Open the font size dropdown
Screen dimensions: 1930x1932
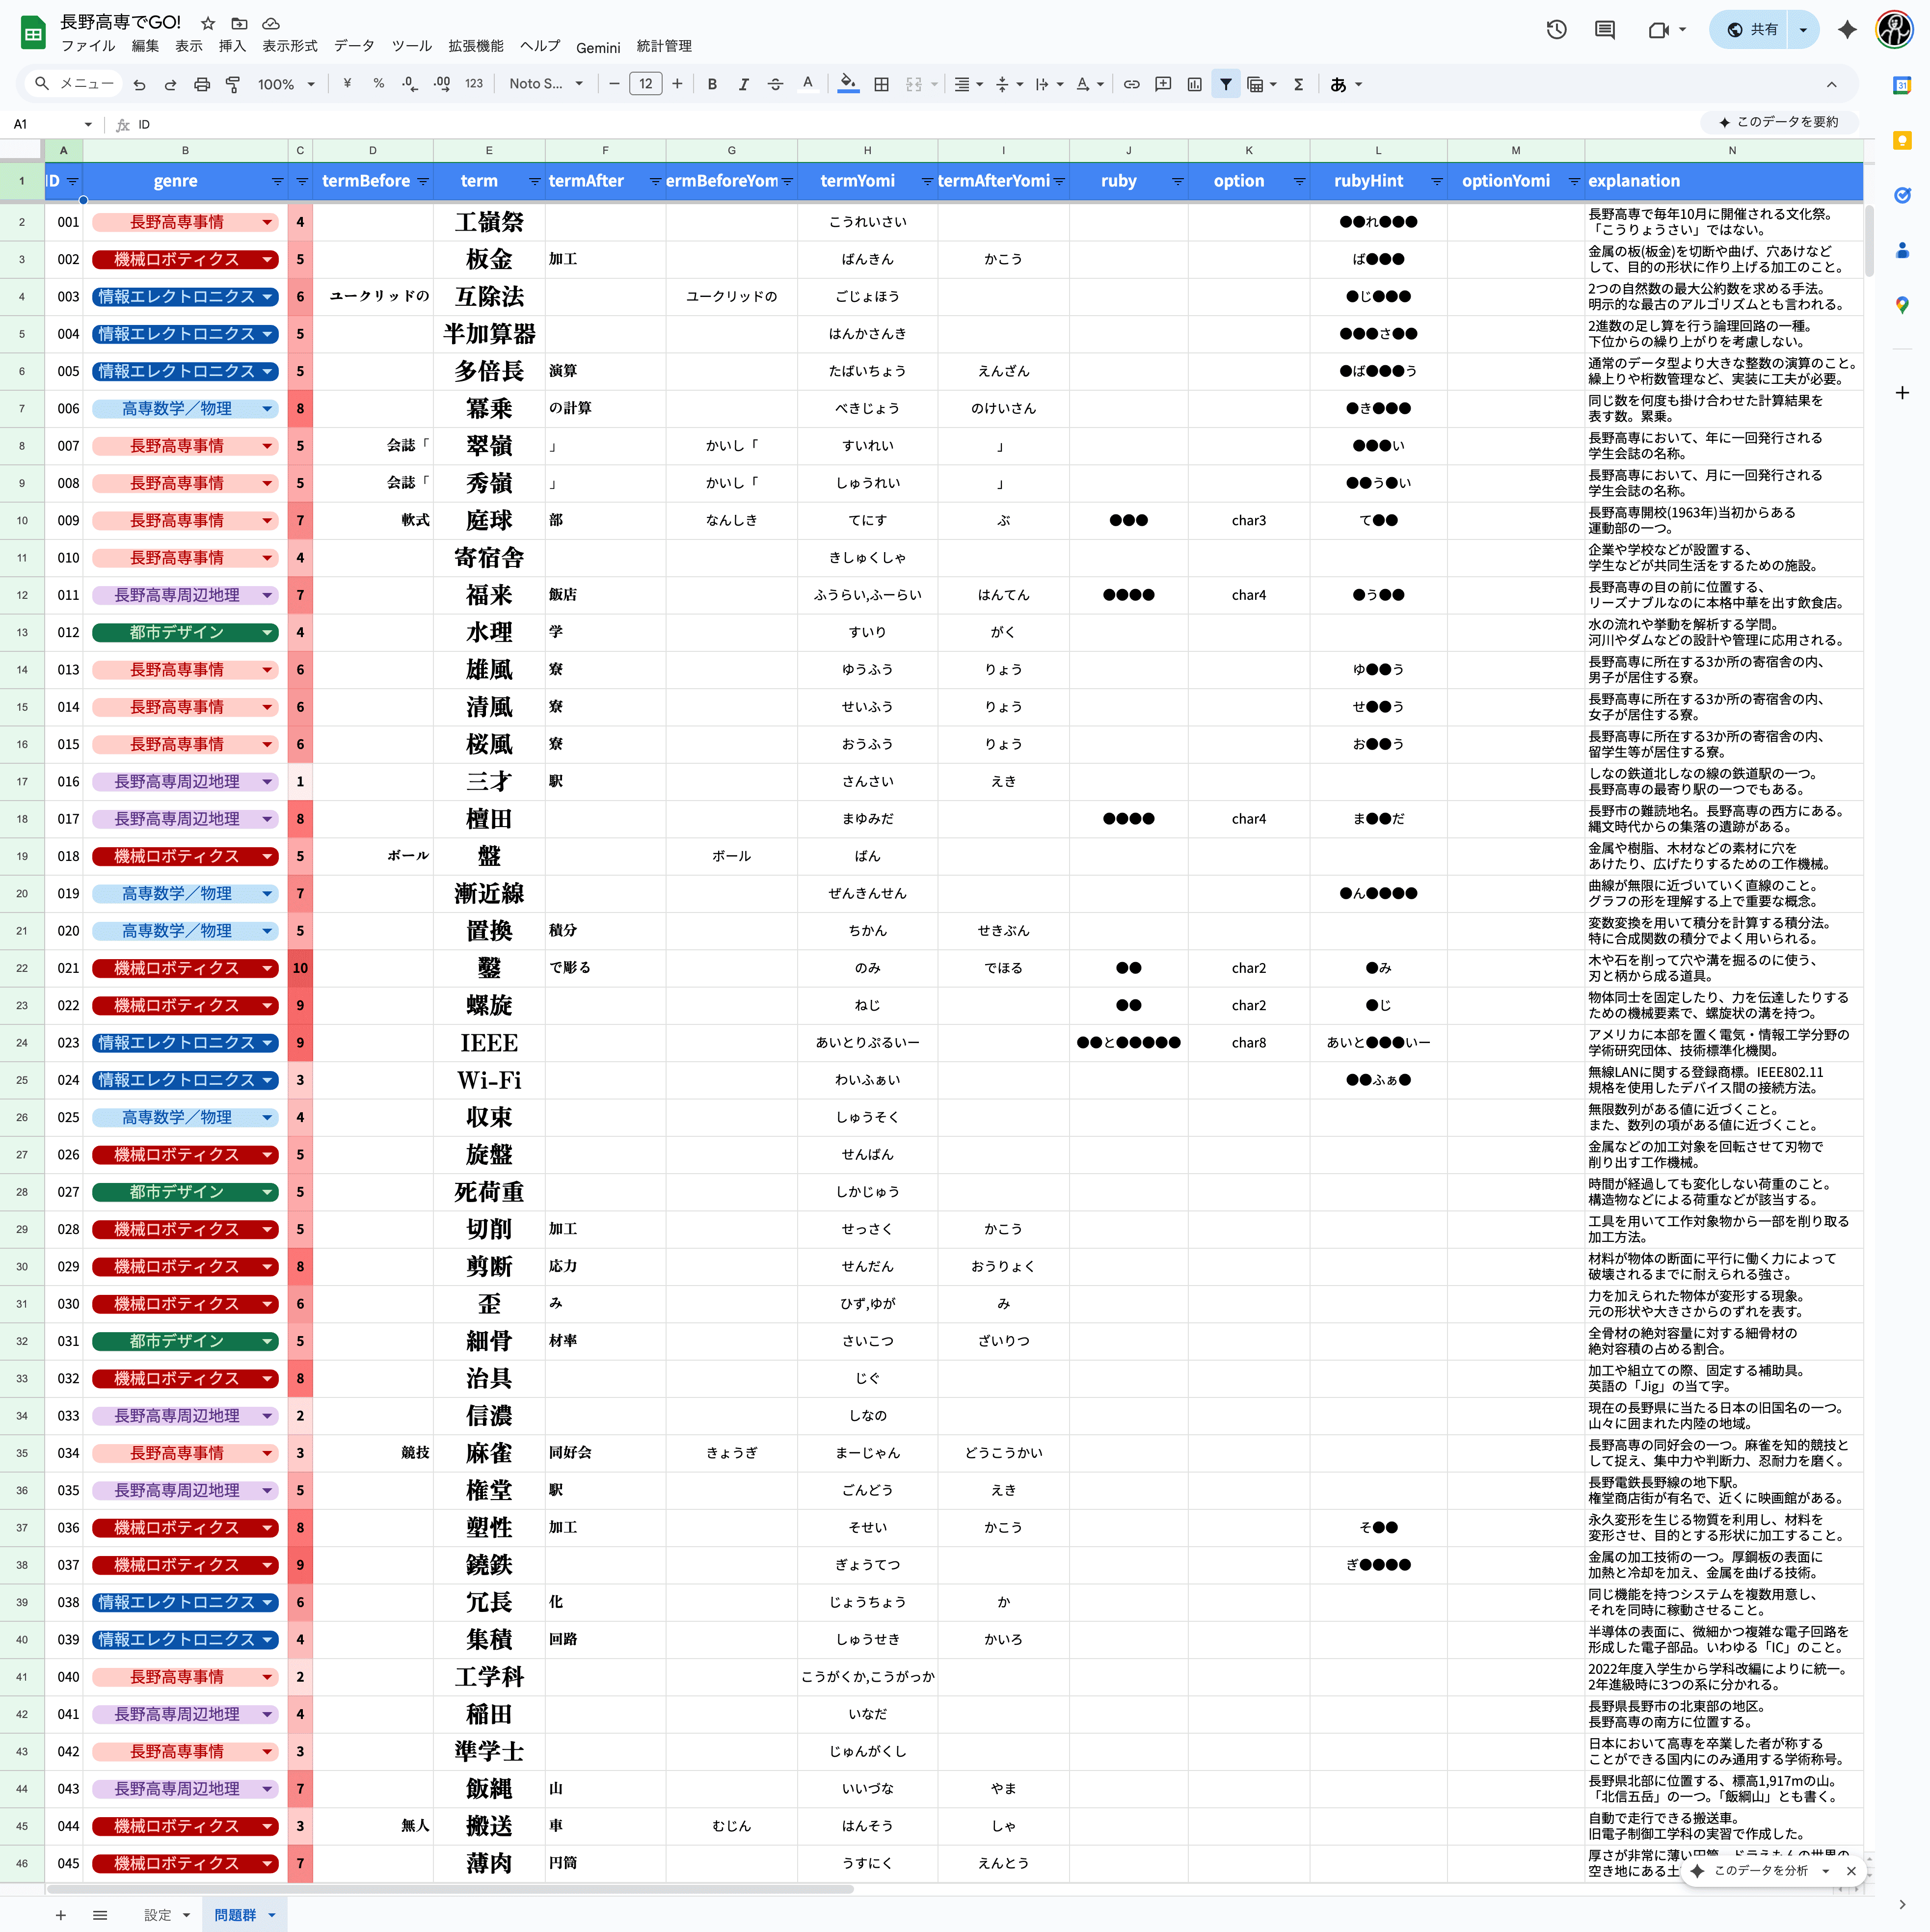click(x=646, y=84)
